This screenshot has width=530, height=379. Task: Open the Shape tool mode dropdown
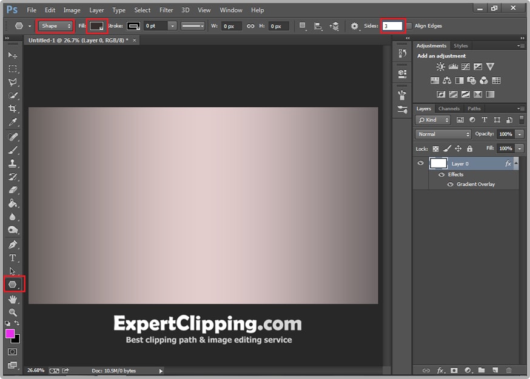click(x=55, y=26)
